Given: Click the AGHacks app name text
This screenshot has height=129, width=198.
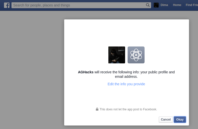Looking at the screenshot, I should pos(86,72).
